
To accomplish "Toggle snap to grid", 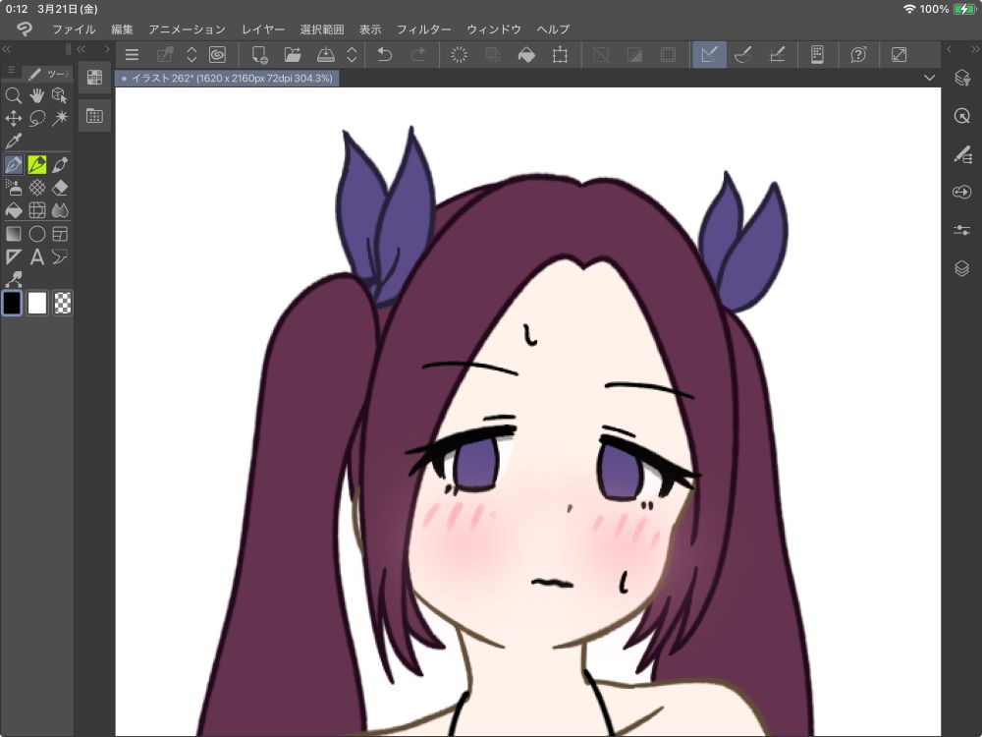I will (777, 54).
